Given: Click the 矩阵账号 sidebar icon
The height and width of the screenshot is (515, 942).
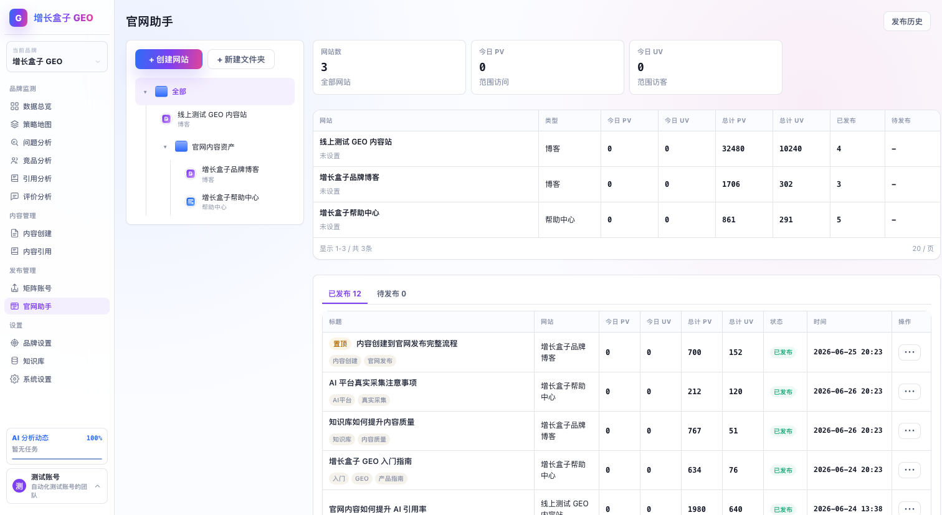Looking at the screenshot, I should point(14,288).
